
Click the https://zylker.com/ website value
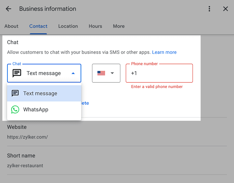click(x=27, y=137)
